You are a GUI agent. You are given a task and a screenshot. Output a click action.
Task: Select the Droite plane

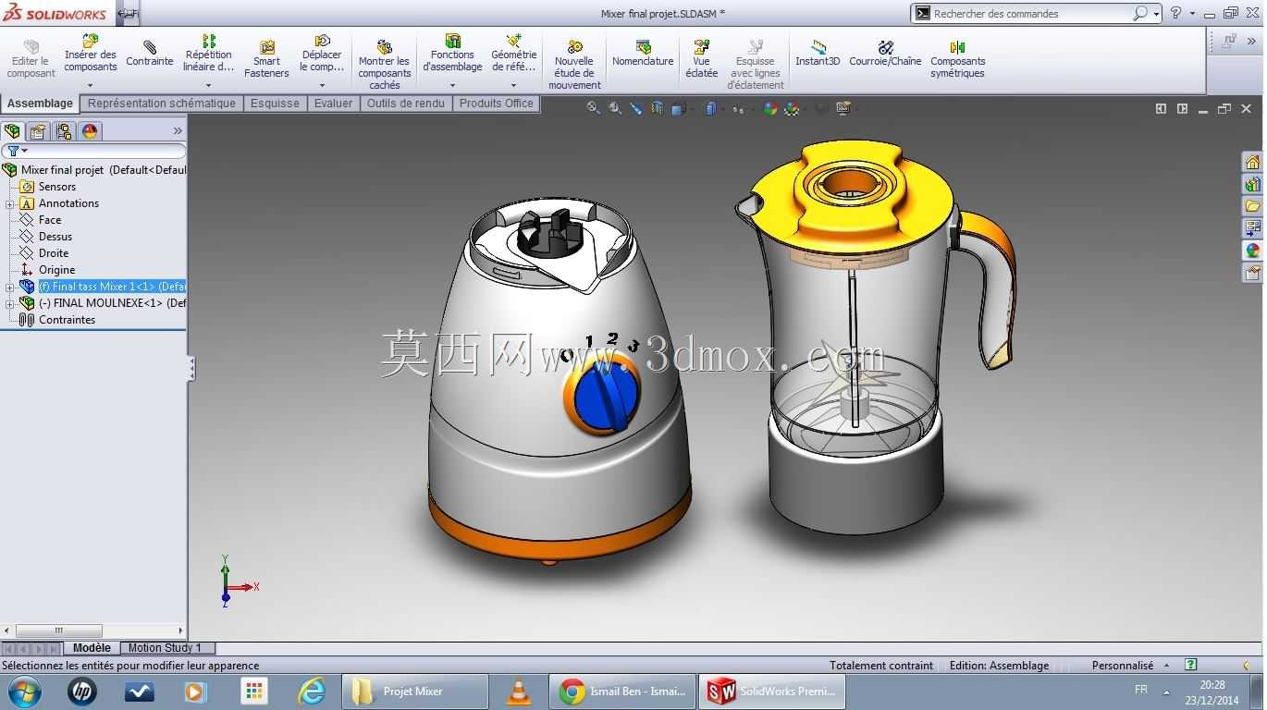coord(44,253)
